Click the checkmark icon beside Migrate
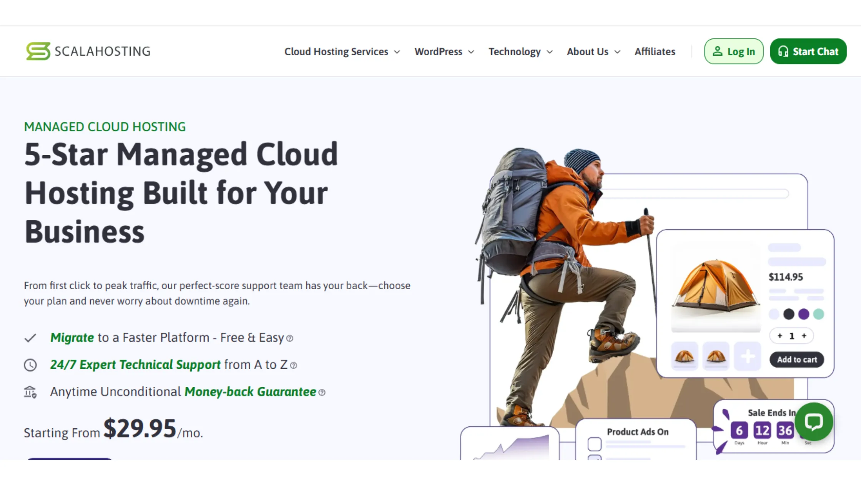The width and height of the screenshot is (861, 484). pos(30,338)
